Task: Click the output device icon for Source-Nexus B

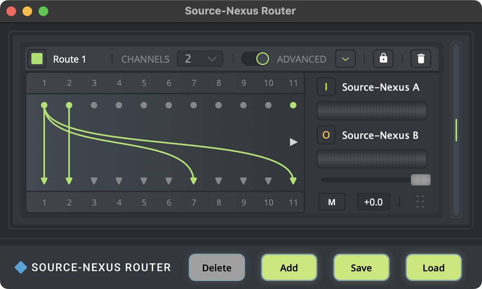Action: pyautogui.click(x=326, y=135)
